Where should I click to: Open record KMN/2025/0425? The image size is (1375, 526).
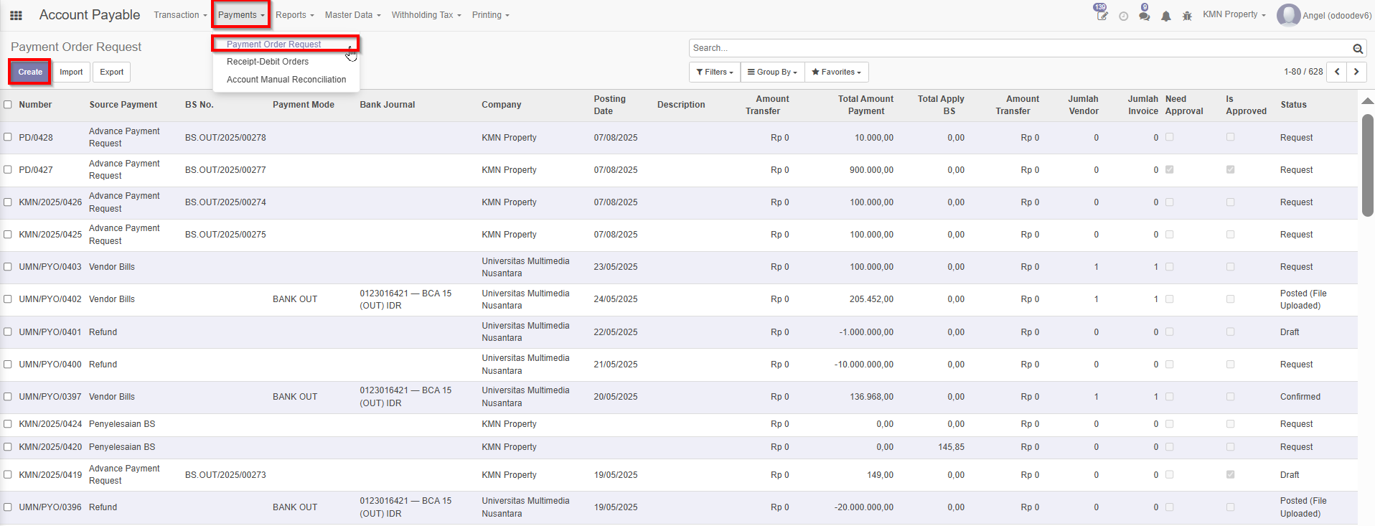tap(50, 235)
